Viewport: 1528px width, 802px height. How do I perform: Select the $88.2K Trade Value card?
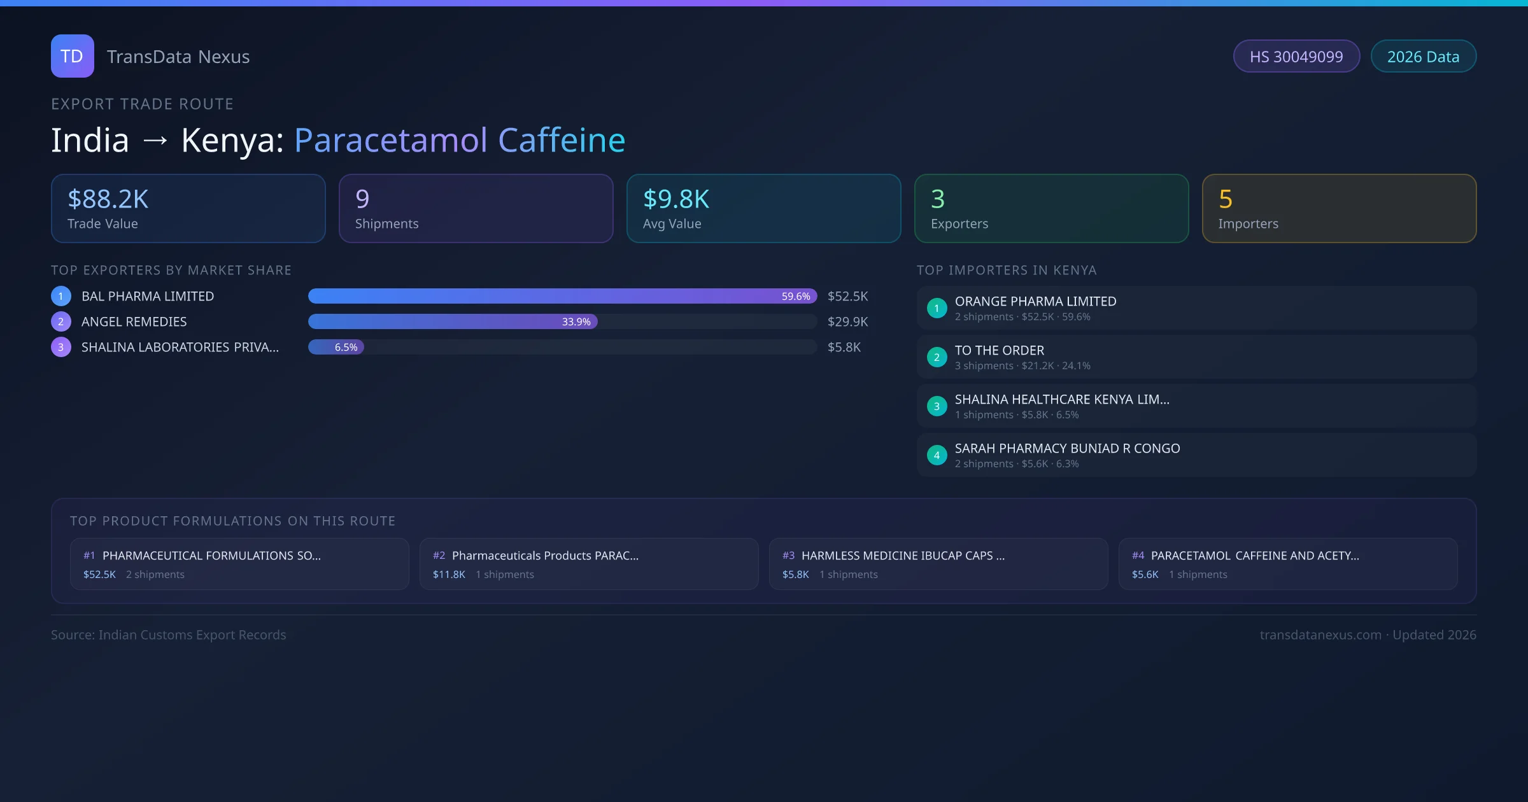[x=188, y=209]
